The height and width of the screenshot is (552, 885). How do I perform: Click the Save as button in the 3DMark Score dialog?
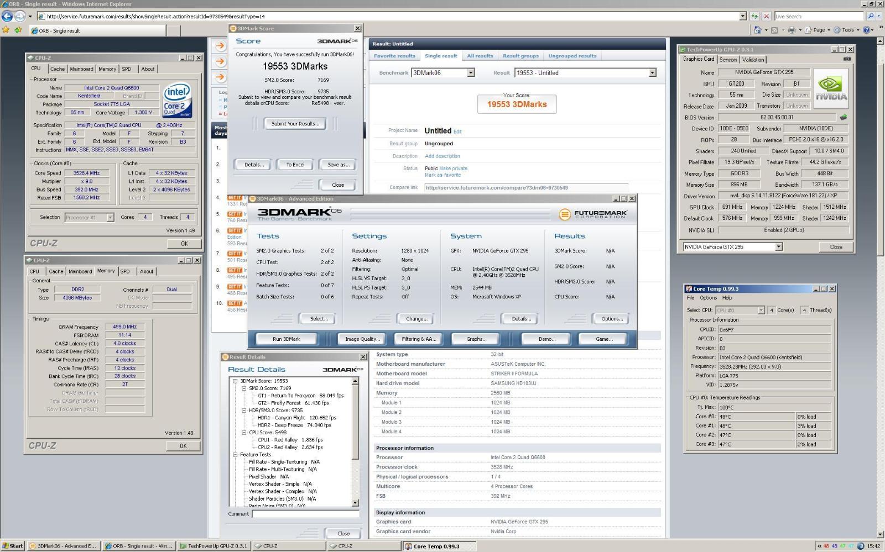point(338,165)
